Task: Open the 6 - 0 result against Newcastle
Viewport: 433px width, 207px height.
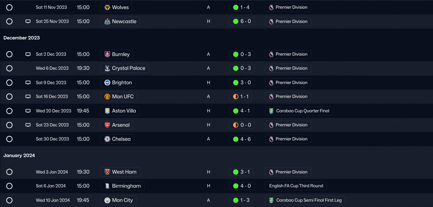Action: 242,22
